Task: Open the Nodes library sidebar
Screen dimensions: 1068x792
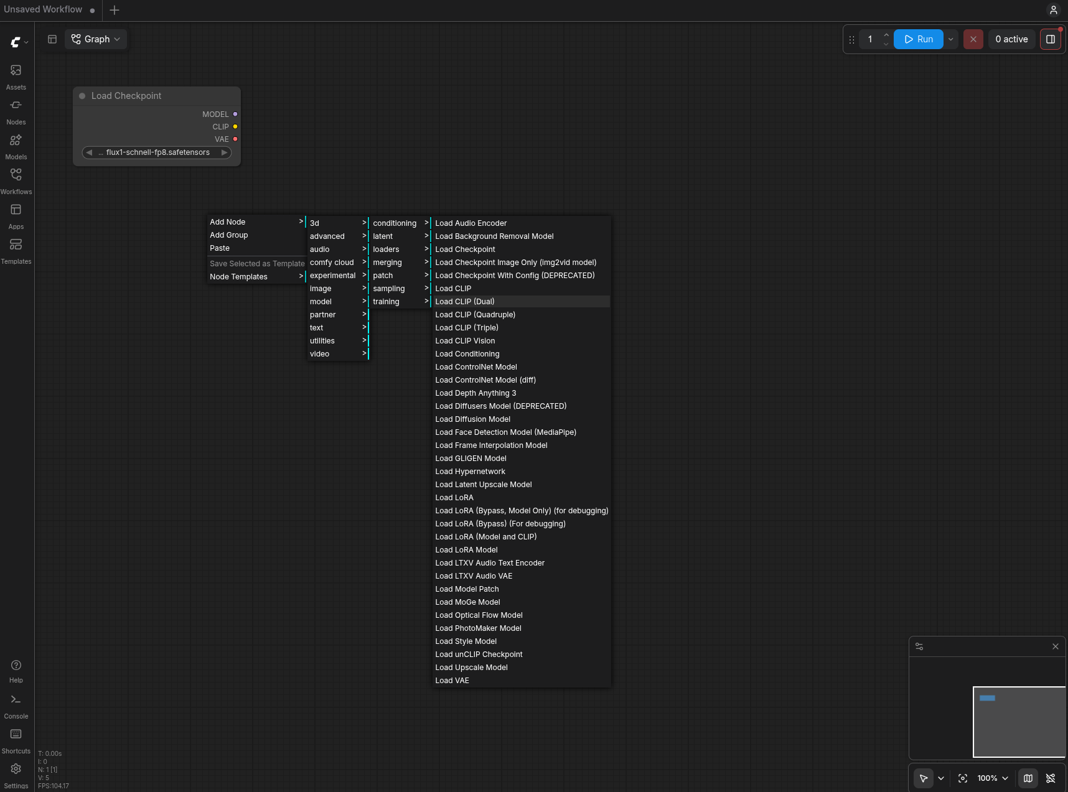Action: click(16, 111)
